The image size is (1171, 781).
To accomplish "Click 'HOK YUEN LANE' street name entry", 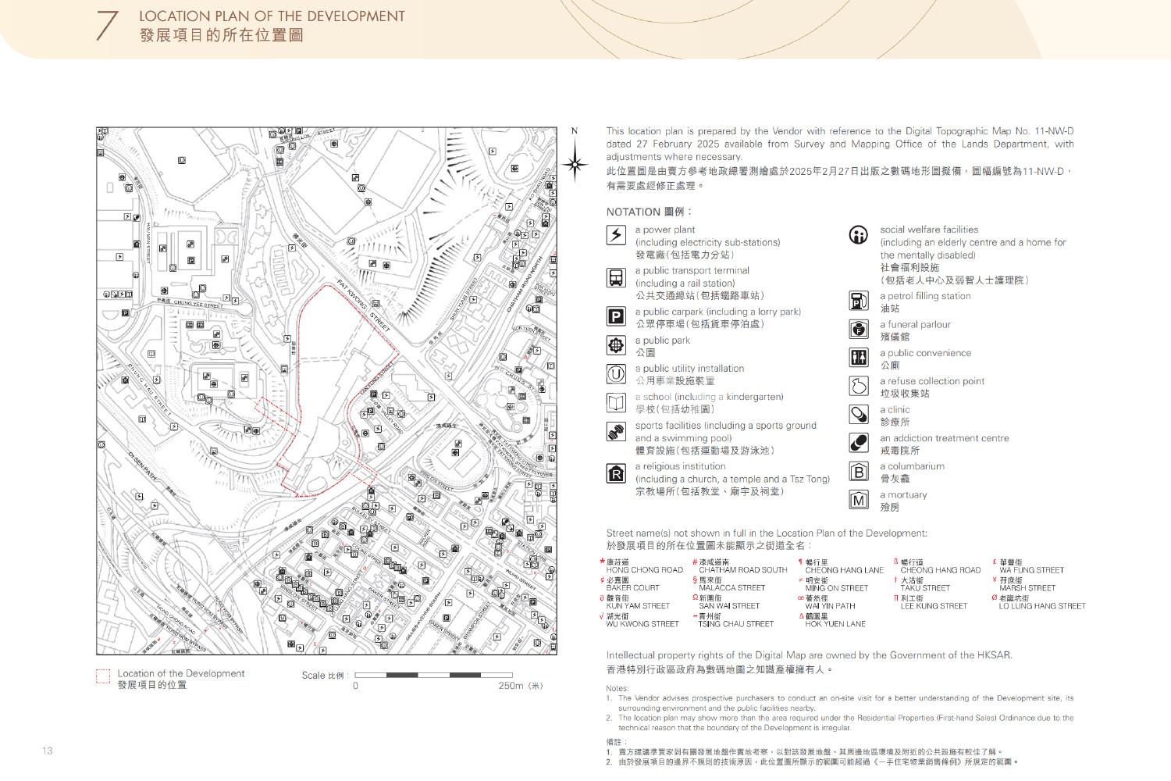I will click(835, 624).
